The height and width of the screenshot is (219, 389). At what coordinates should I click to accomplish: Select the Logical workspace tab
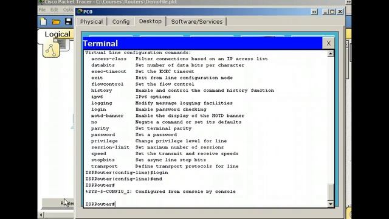click(x=57, y=34)
